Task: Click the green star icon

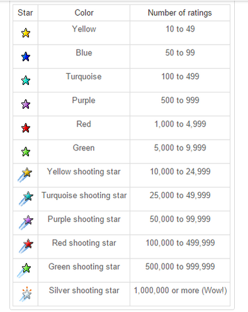Action: (26, 152)
